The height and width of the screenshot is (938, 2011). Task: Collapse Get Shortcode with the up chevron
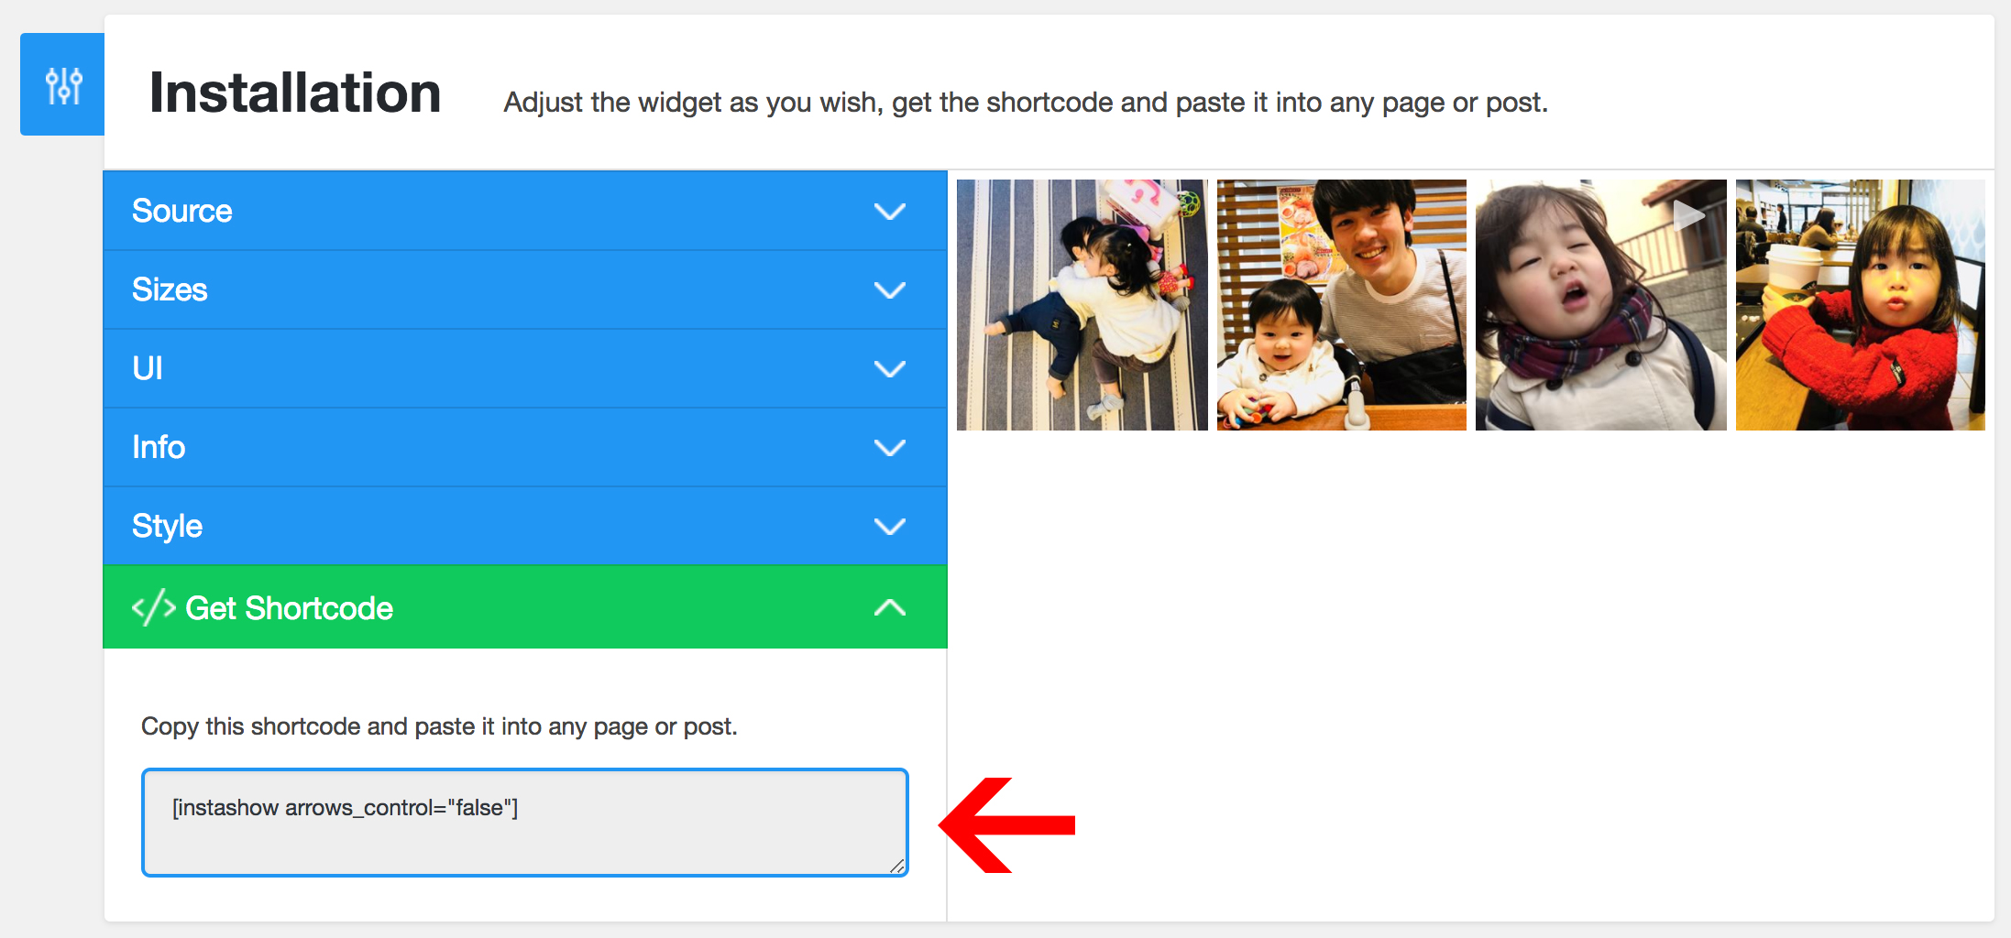coord(889,607)
